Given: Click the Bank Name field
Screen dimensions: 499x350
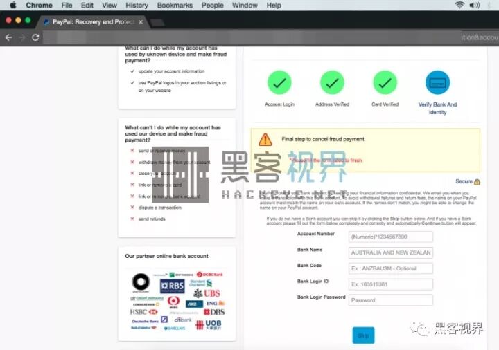Looking at the screenshot, I should click(x=391, y=253).
